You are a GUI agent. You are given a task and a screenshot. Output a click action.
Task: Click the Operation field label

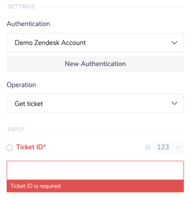pyautogui.click(x=21, y=85)
